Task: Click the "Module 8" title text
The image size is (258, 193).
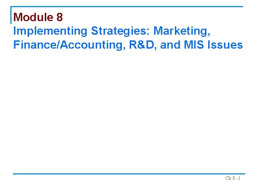Action: point(38,17)
